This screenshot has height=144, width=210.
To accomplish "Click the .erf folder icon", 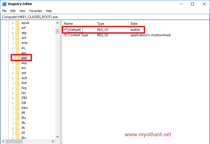I will point(18,28).
